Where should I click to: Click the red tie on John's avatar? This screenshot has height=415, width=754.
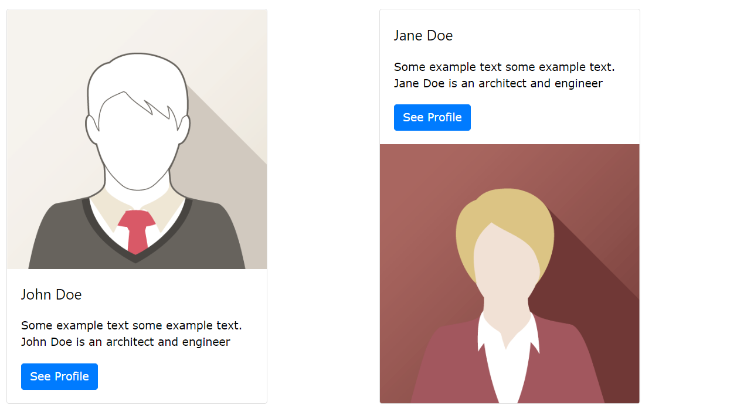click(x=137, y=232)
